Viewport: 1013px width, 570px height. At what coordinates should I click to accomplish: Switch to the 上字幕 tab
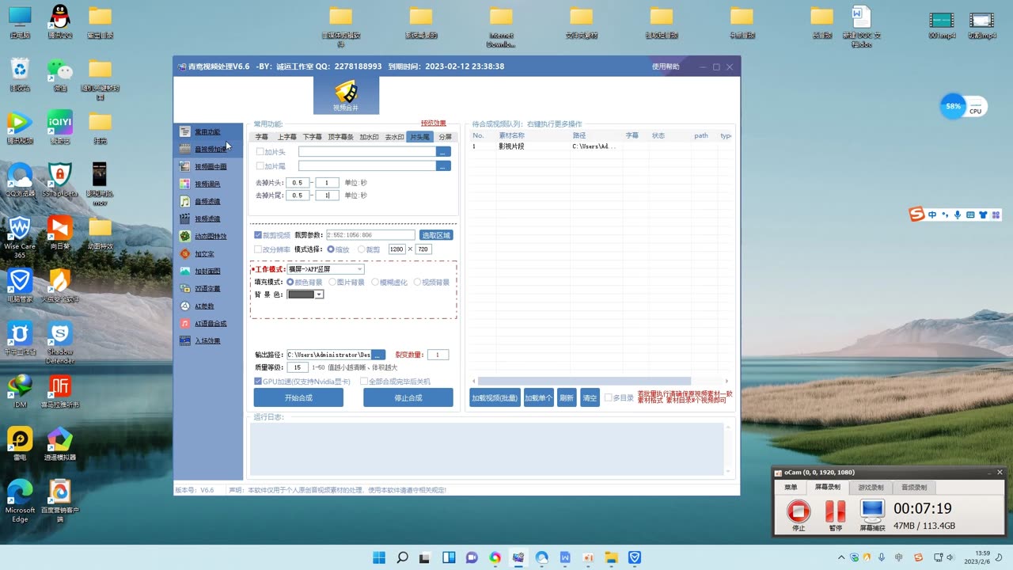click(x=286, y=137)
